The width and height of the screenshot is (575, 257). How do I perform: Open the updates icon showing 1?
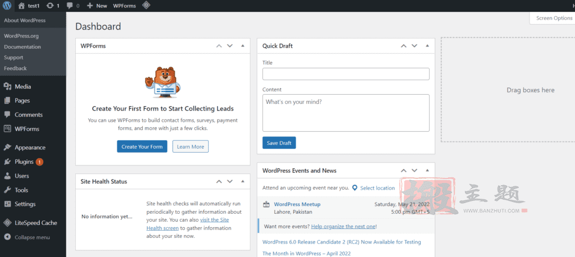tap(50, 6)
